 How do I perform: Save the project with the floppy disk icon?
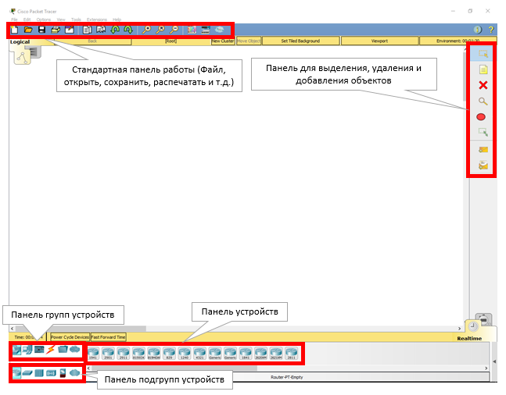coord(42,30)
